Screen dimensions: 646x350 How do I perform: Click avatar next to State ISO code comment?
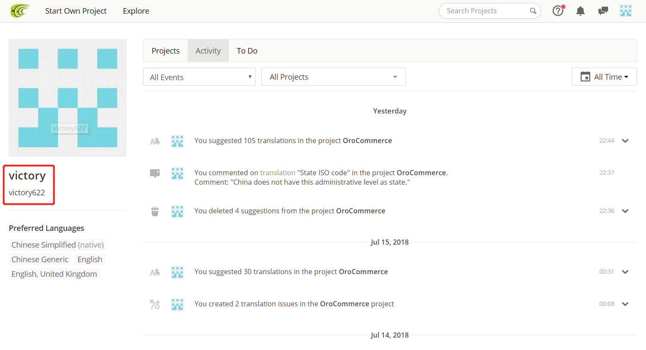[x=177, y=173]
